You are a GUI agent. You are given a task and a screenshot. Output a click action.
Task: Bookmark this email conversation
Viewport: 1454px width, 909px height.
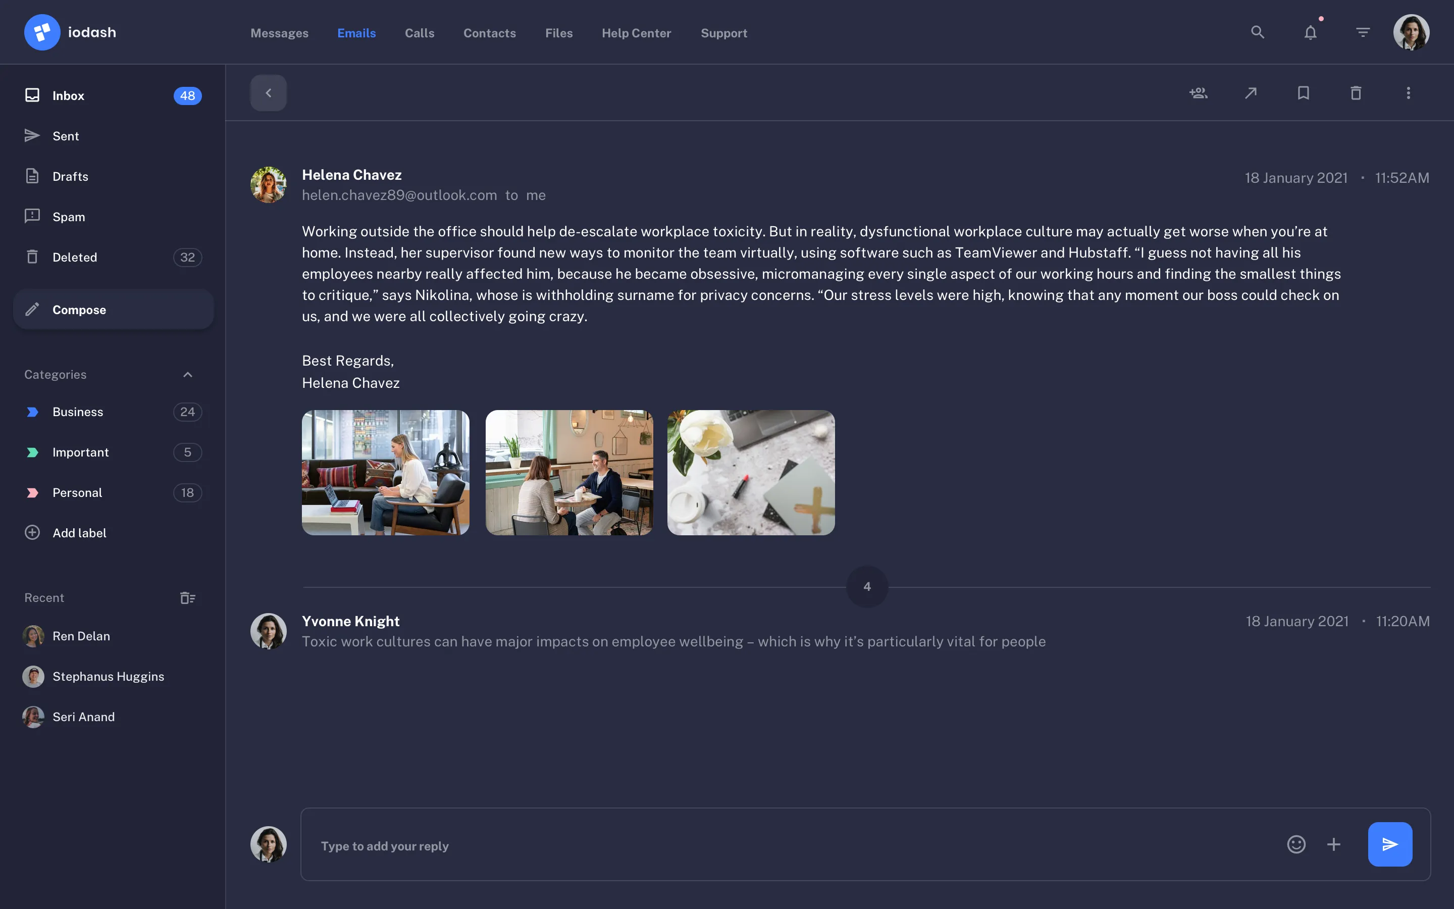(1303, 92)
